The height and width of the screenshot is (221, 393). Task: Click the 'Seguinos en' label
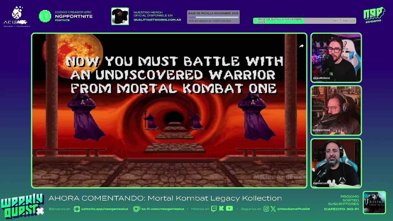(251, 209)
